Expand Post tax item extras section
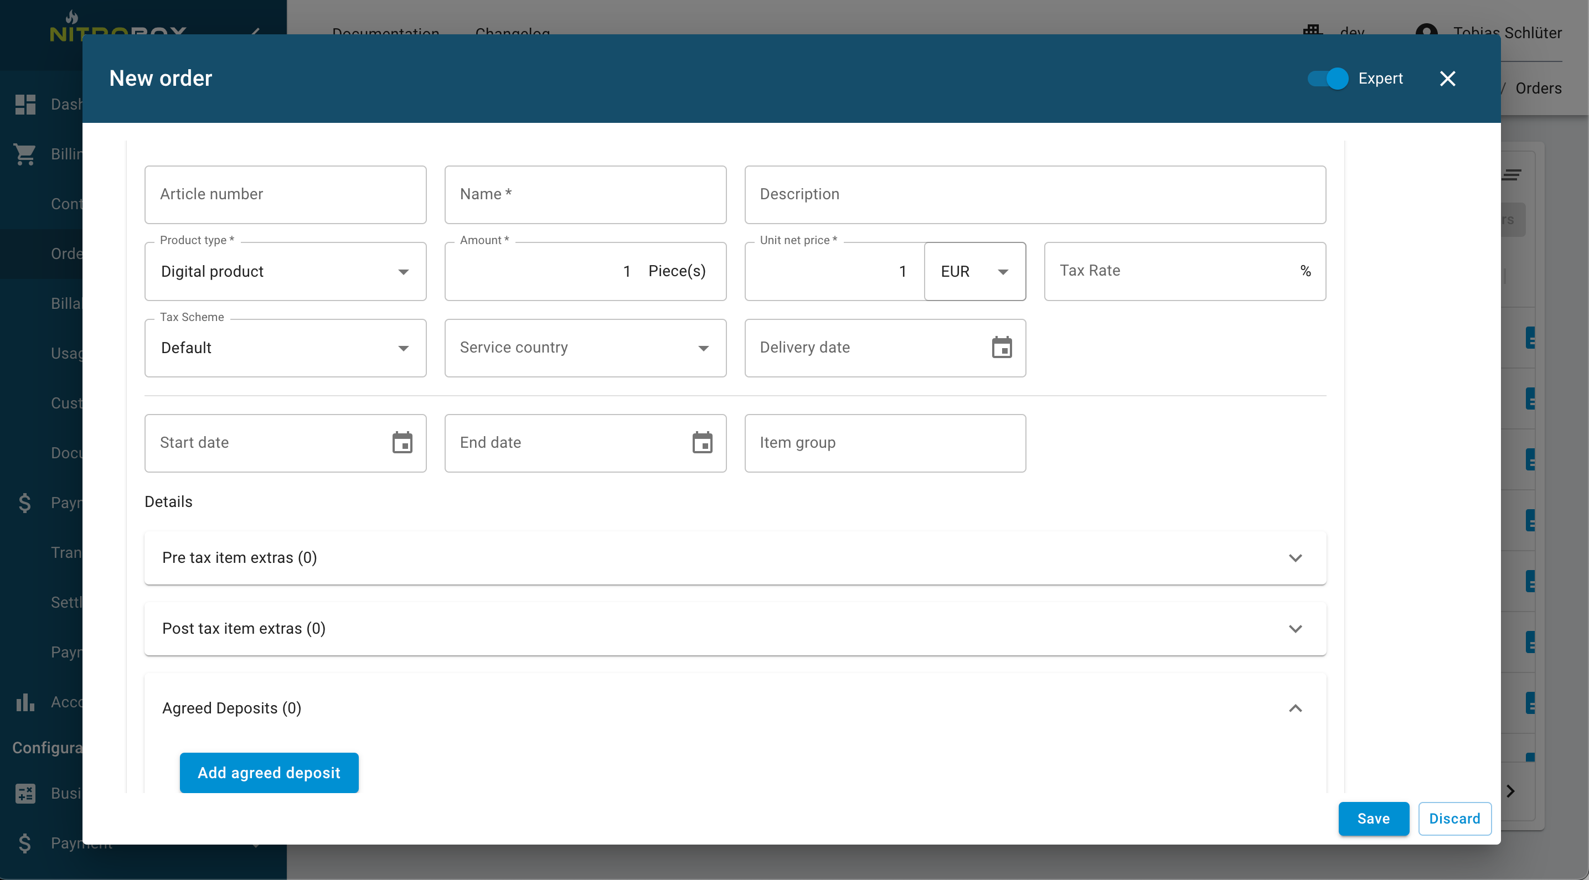 pos(1295,629)
